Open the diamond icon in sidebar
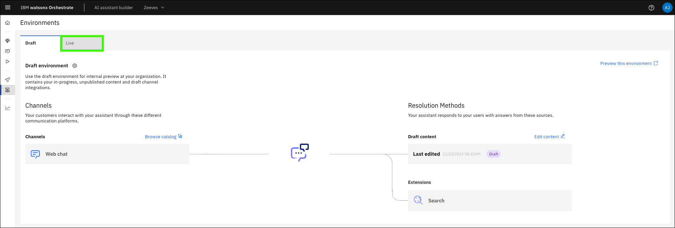This screenshot has width=675, height=228. (7, 41)
